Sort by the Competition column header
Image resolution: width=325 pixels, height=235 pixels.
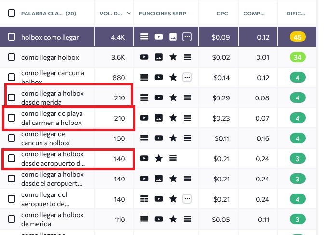tap(254, 13)
